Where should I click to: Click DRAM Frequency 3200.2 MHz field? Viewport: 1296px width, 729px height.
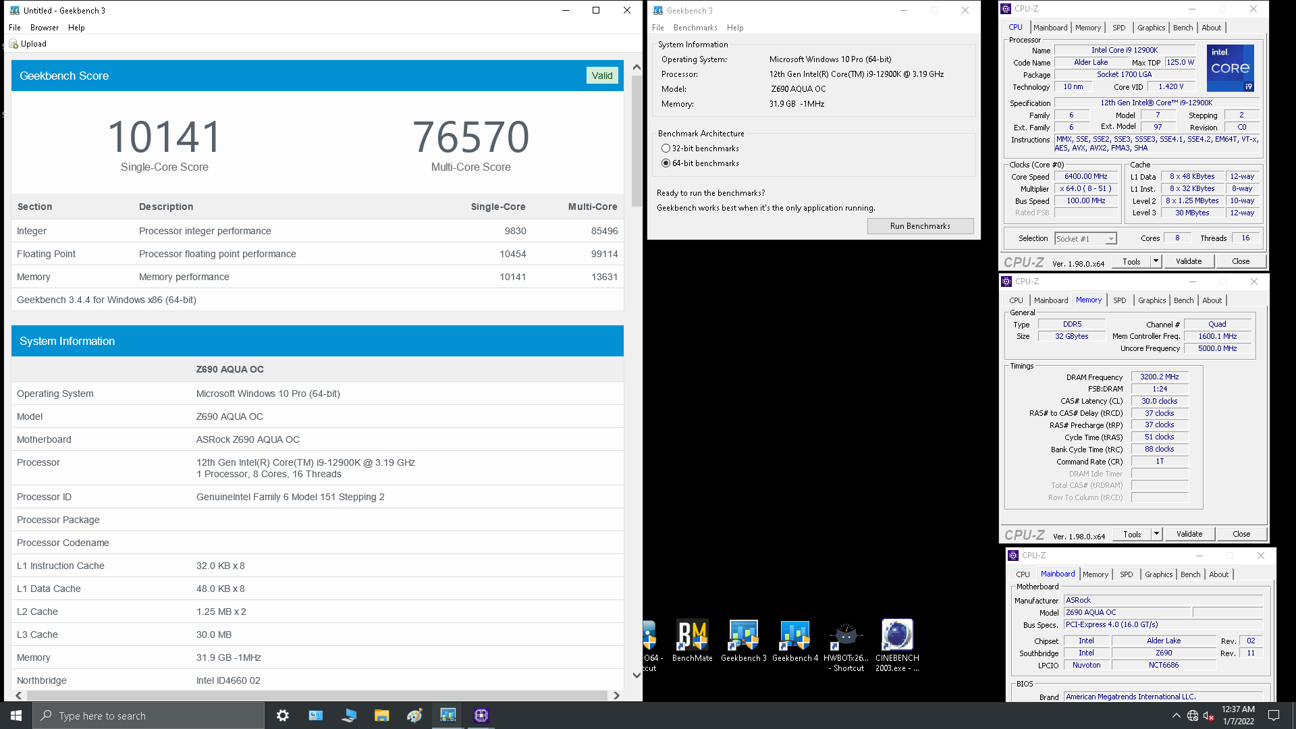[x=1160, y=377]
